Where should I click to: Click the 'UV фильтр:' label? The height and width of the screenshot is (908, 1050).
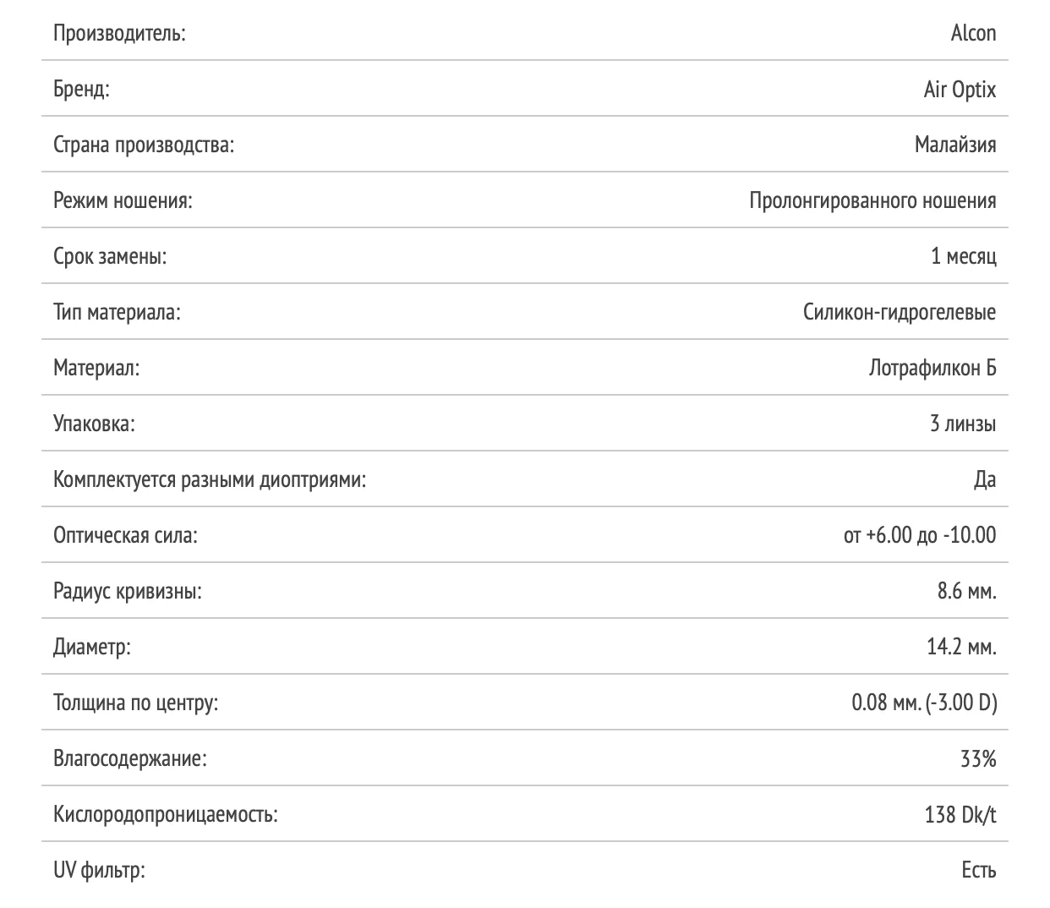pyautogui.click(x=99, y=871)
